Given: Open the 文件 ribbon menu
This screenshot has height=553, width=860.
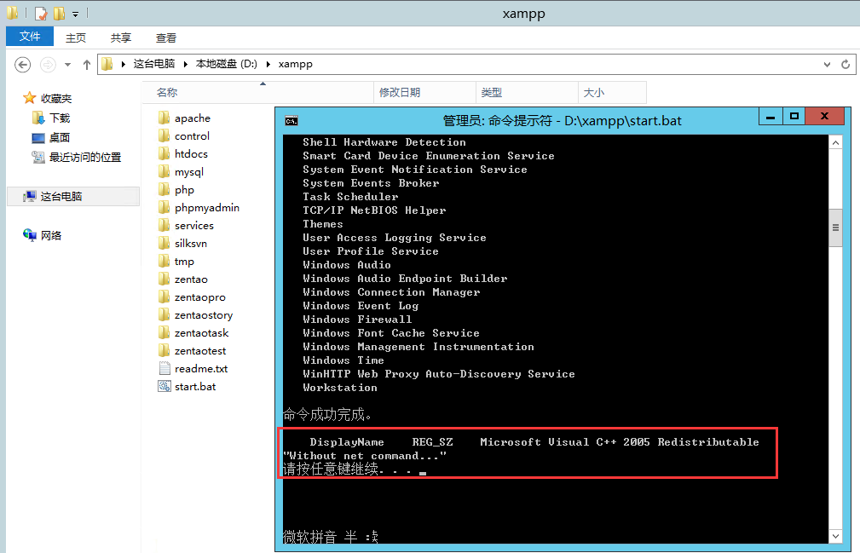Looking at the screenshot, I should tap(30, 36).
